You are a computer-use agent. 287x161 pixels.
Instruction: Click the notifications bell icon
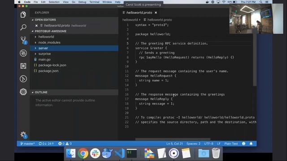(x=251, y=144)
